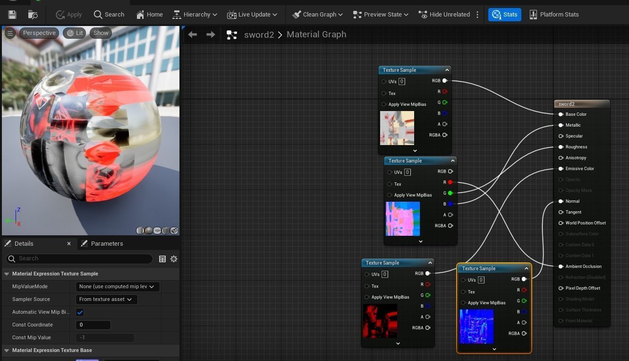
Task: Click the Home toolbar button
Action: point(149,15)
